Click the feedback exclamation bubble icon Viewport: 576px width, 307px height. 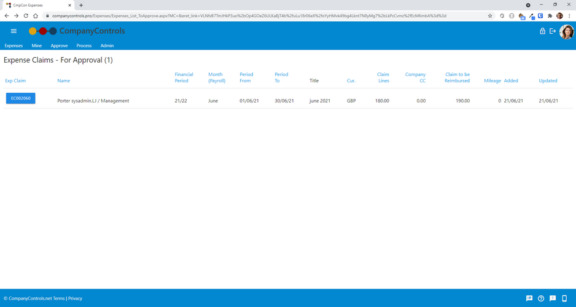coord(553,298)
